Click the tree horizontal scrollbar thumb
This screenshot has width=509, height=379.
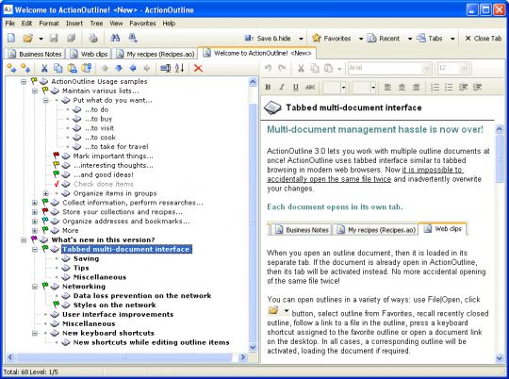point(124,357)
